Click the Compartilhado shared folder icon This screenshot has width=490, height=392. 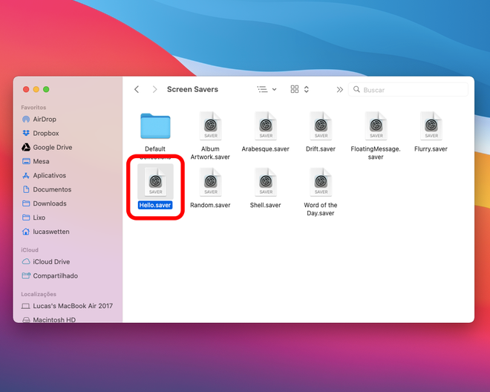click(x=26, y=275)
